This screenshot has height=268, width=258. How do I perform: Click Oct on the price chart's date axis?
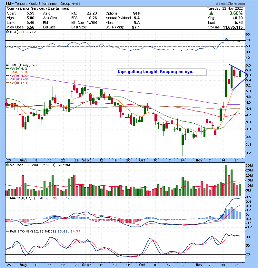[142, 160]
